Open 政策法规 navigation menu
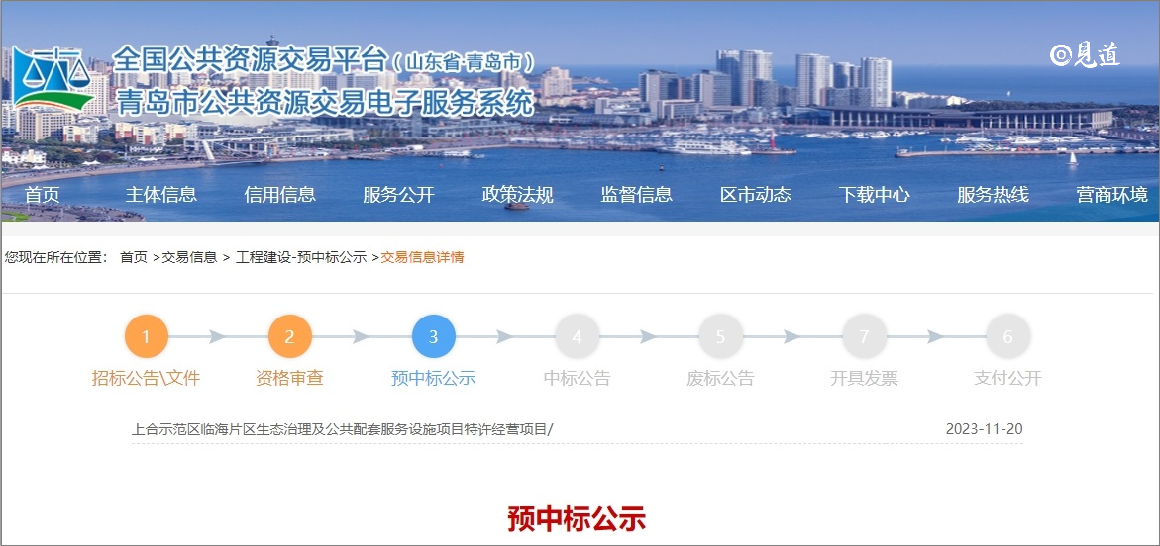This screenshot has width=1160, height=546. 518,195
